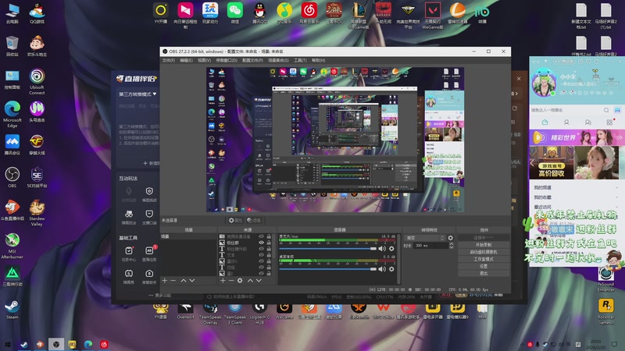Move scene down in scenes panel
The image size is (625, 351).
pos(192,281)
